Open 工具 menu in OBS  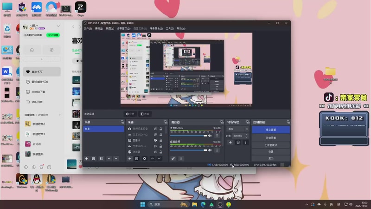[169, 29]
